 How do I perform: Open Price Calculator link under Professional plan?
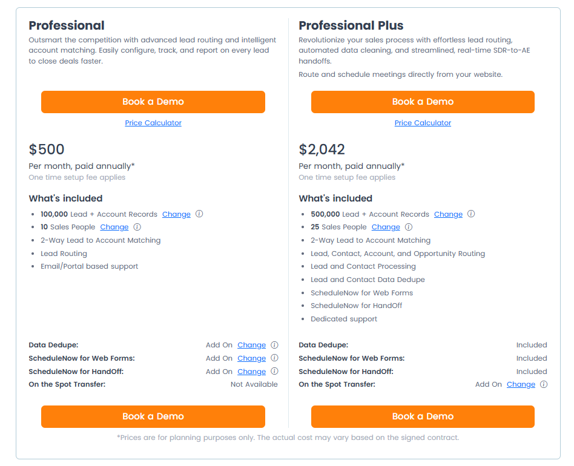153,123
